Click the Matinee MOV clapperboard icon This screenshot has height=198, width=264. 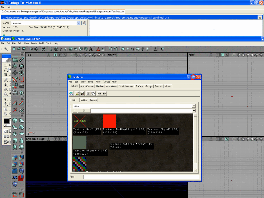point(15,93)
